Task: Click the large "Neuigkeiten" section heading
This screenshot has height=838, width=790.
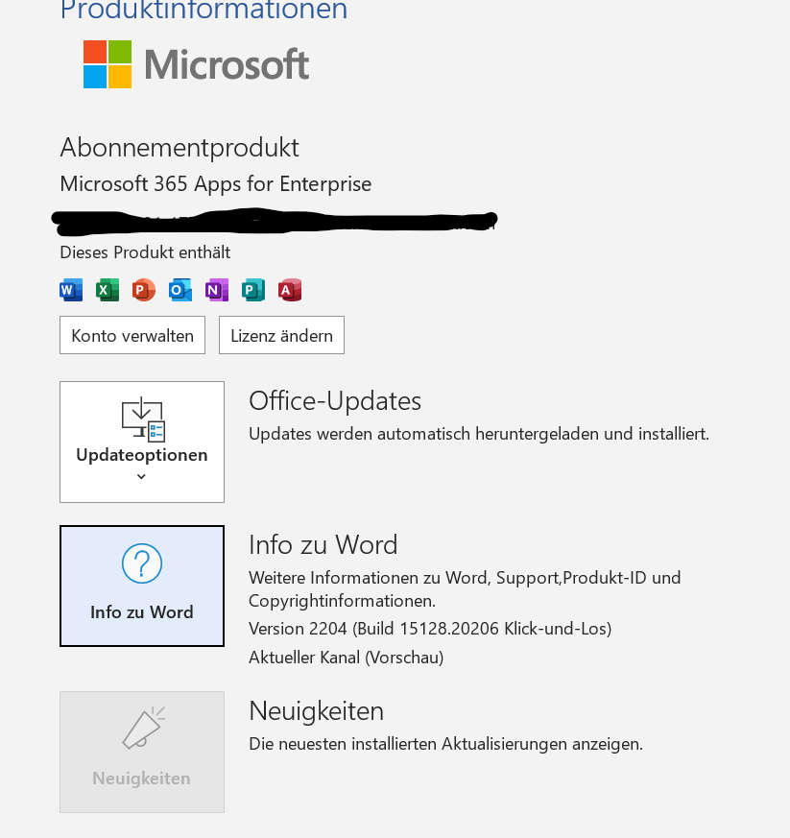Action: coord(317,710)
